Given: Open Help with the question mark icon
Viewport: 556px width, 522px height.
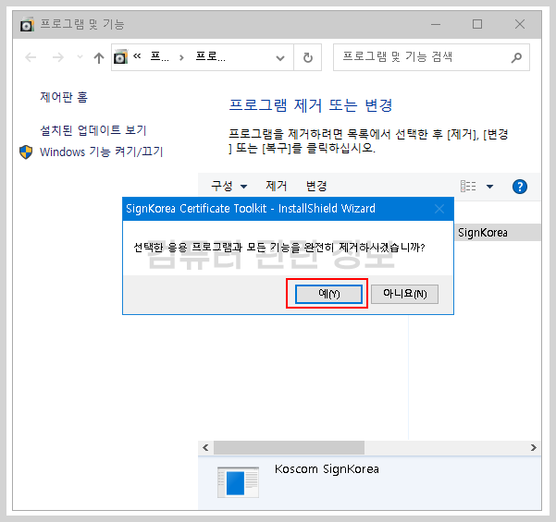Looking at the screenshot, I should [520, 187].
